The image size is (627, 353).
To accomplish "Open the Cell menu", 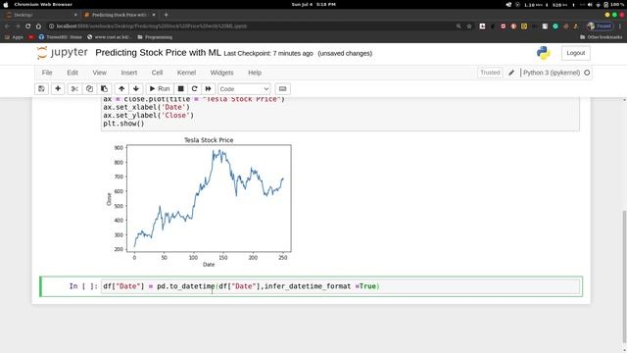I will (157, 73).
